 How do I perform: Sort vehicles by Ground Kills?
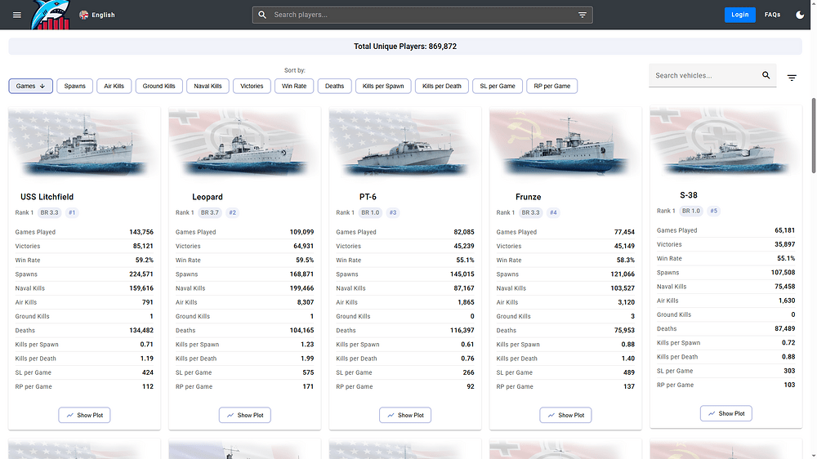[159, 86]
